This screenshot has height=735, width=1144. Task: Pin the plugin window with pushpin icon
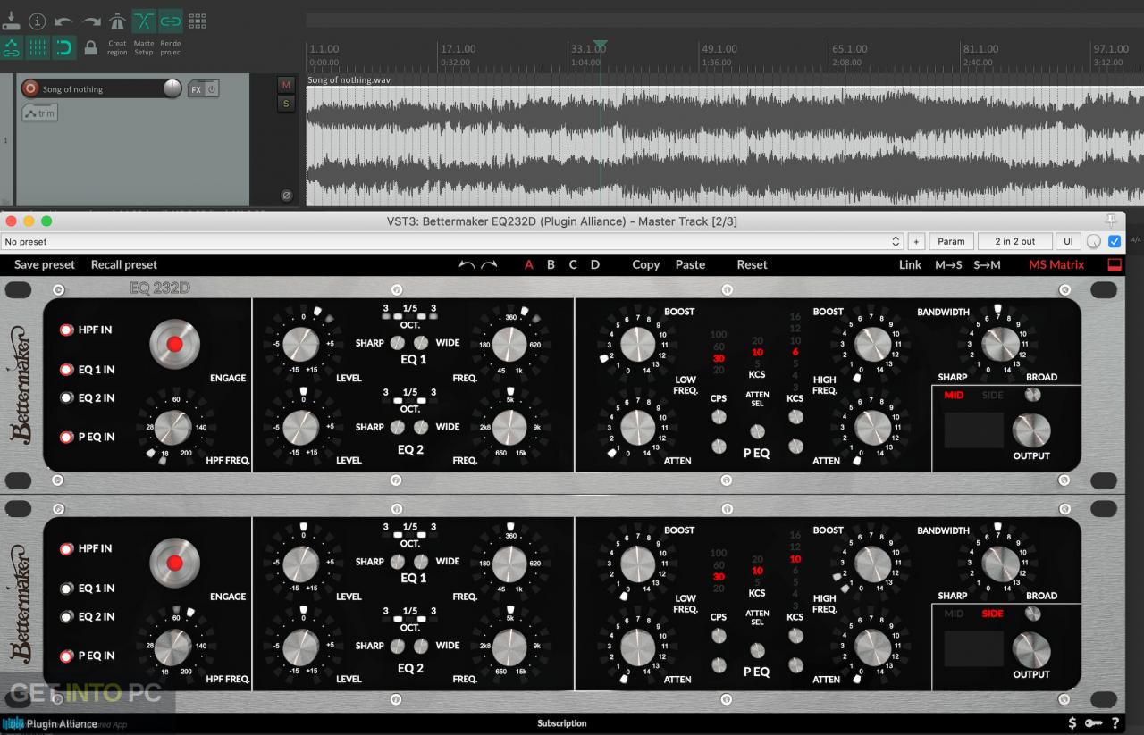(1111, 221)
